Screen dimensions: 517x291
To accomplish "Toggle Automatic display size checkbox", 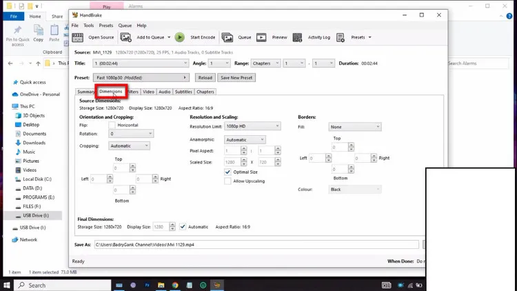I will [183, 227].
